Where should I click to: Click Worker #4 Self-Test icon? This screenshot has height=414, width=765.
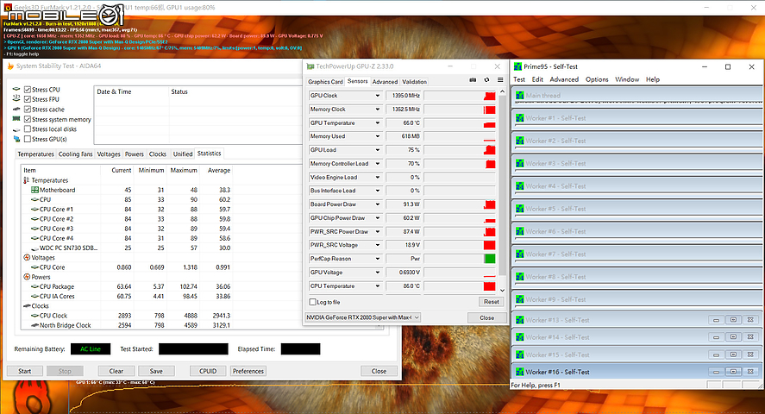(x=519, y=186)
